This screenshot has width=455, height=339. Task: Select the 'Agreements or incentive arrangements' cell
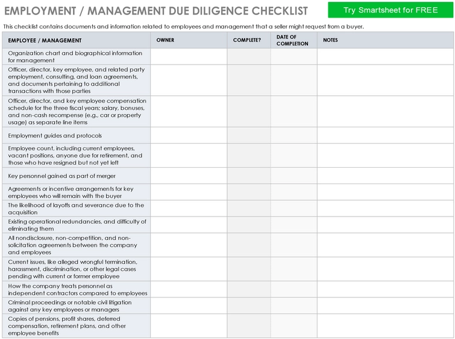click(x=77, y=192)
